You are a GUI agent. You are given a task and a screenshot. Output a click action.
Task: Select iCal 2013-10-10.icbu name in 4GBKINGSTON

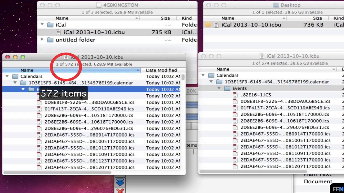coord(94,32)
